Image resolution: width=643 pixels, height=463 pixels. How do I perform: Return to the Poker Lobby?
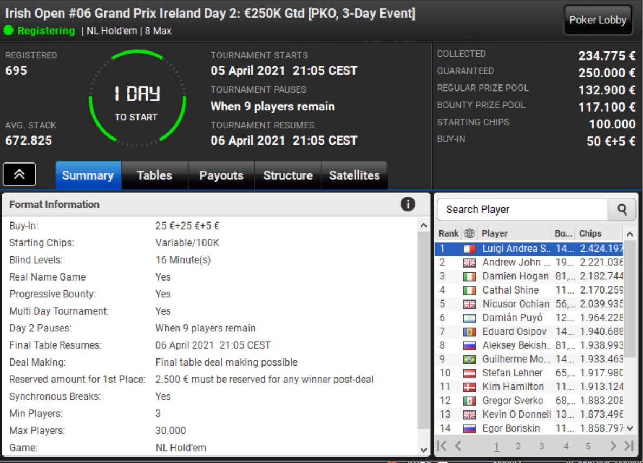pos(598,20)
